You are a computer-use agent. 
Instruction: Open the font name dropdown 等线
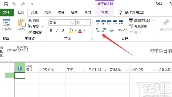(73, 23)
